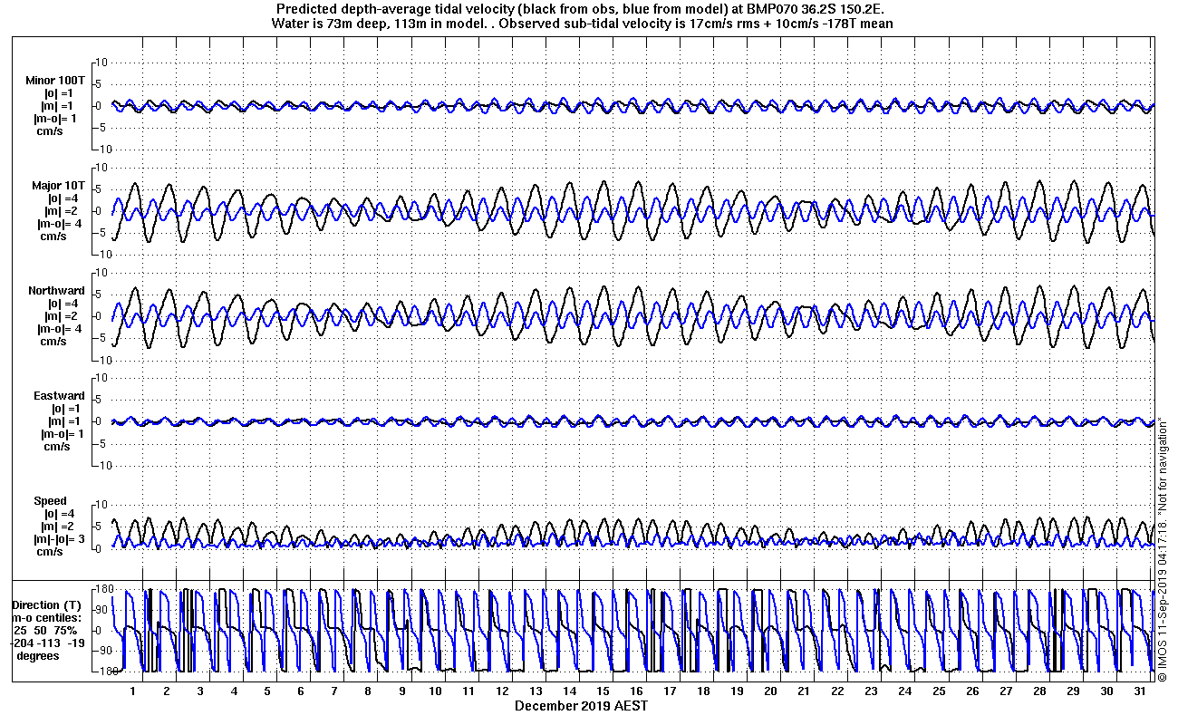Screen dimensions: 1178x725
Task: Select the 'Major 10T' panel label
Action: point(59,186)
